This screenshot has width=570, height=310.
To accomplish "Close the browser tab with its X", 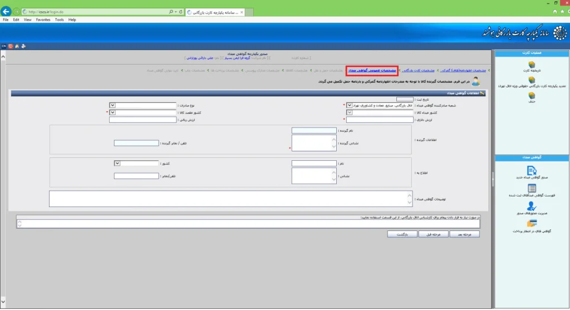I will (x=242, y=12).
